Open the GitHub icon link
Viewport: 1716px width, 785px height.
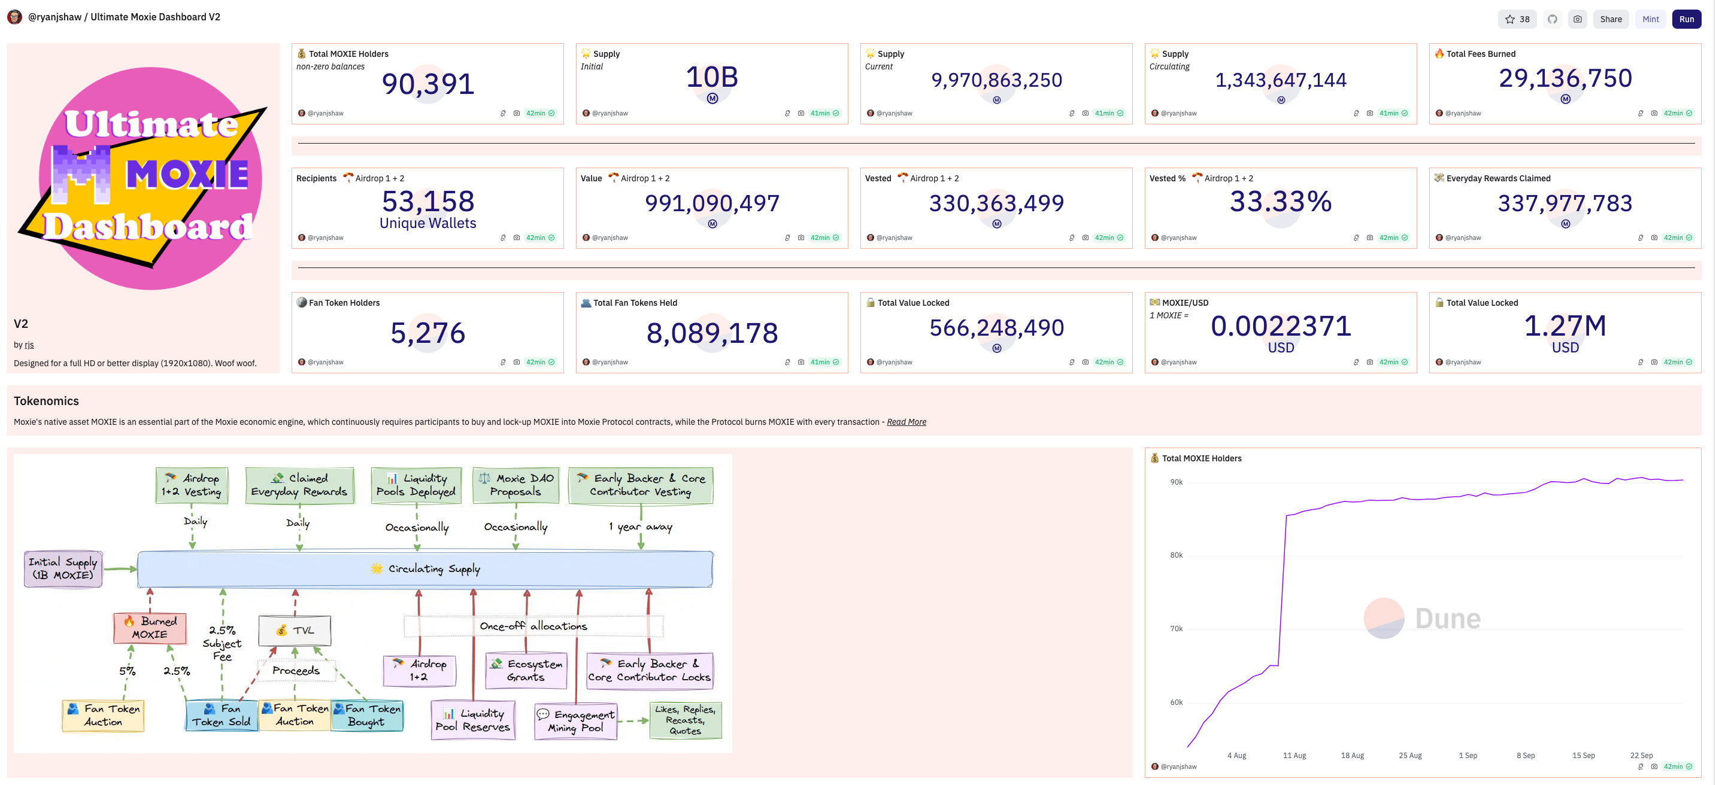click(x=1552, y=19)
